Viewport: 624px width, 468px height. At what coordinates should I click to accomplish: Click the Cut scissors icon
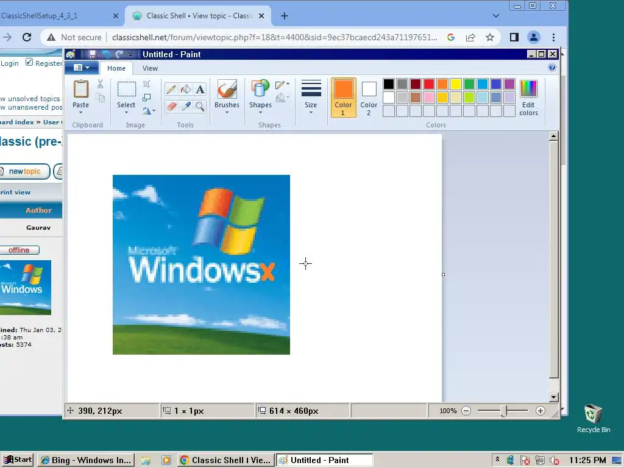click(101, 84)
